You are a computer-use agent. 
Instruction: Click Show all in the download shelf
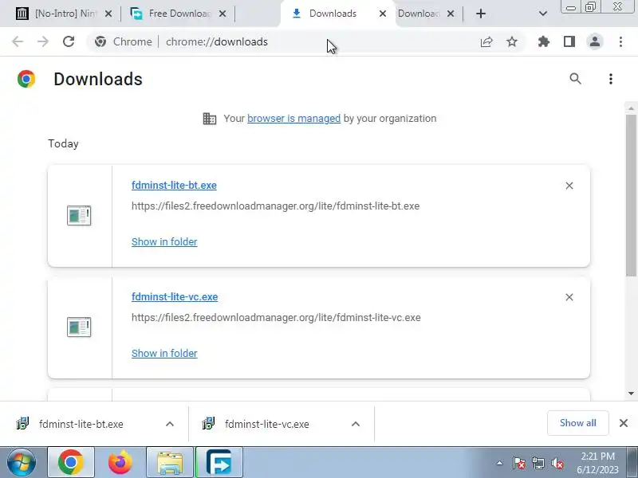577,423
